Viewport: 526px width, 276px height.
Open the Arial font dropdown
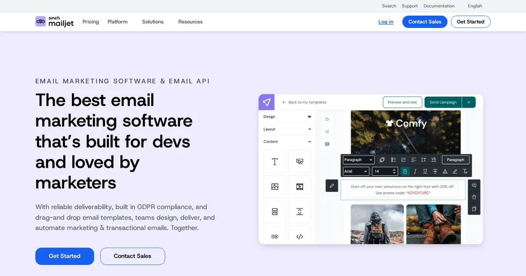(356, 171)
